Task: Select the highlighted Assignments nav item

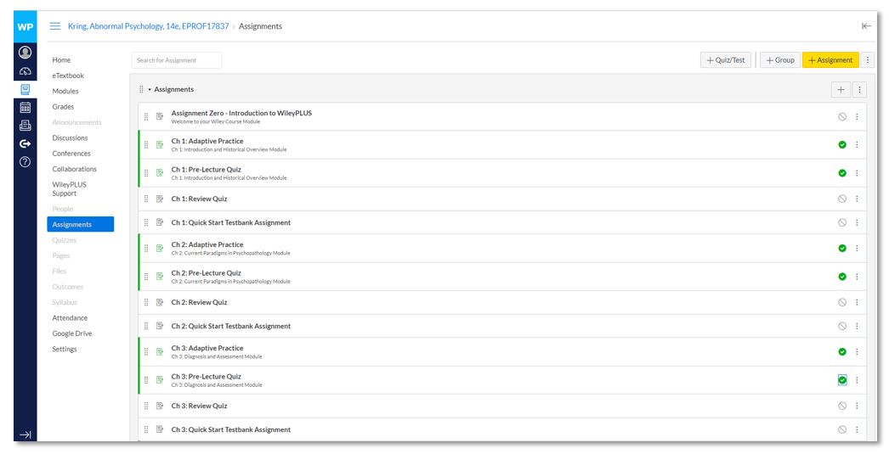Action: pyautogui.click(x=81, y=224)
